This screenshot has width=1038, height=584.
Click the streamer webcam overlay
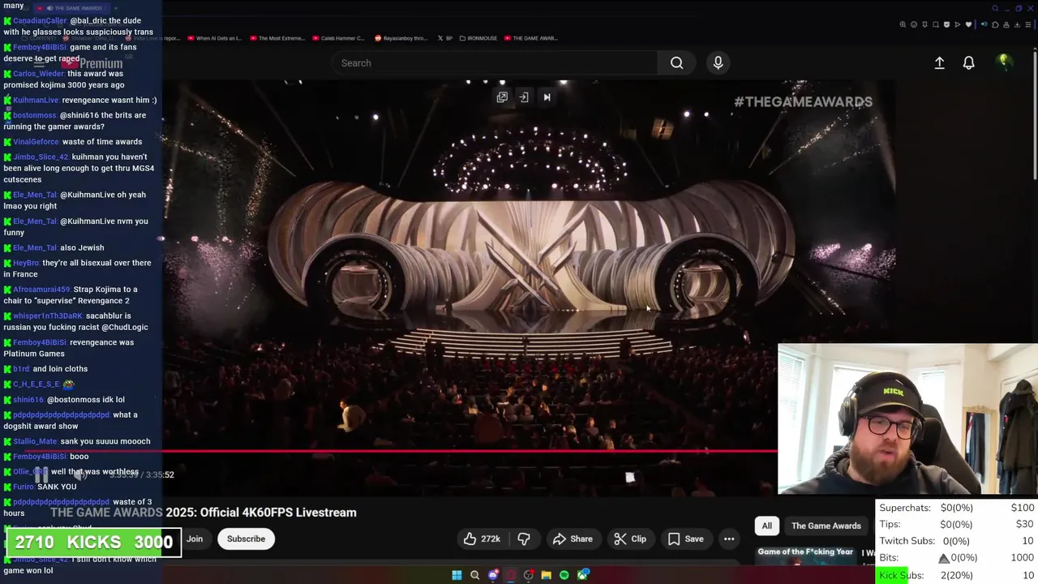pyautogui.click(x=907, y=419)
